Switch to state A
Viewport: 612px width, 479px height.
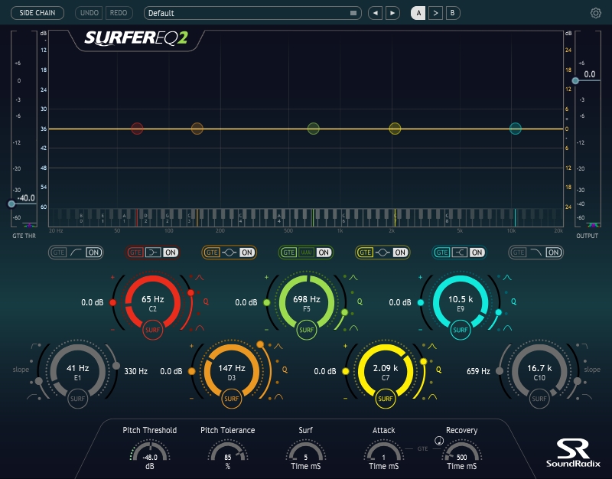[418, 13]
